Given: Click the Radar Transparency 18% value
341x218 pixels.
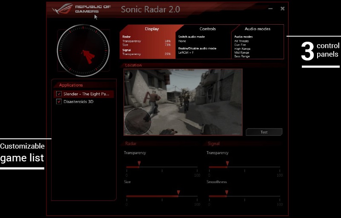Looking at the screenshot, I should 167,41.
